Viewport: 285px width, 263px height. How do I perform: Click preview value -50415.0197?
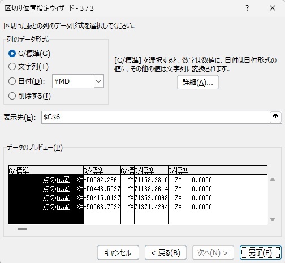point(102,198)
